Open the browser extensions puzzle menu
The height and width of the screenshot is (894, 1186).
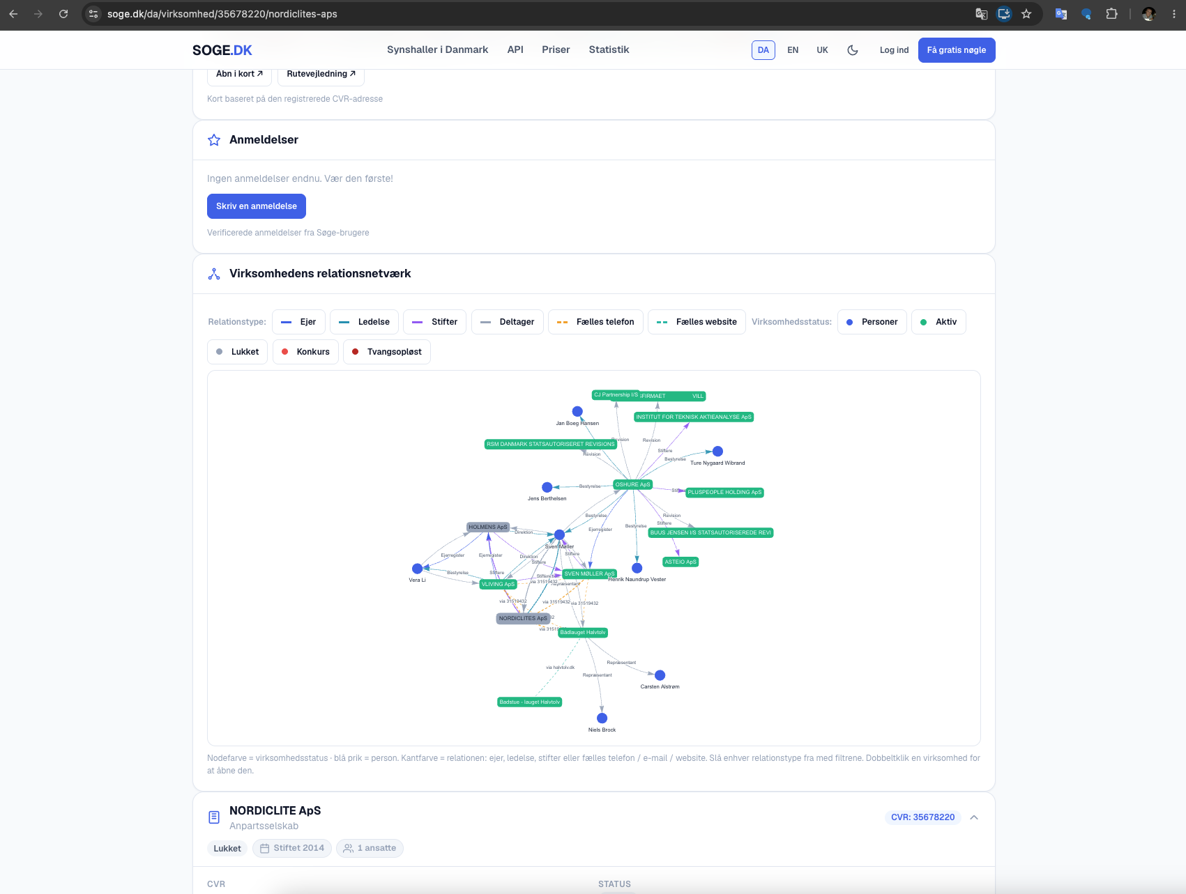(1111, 14)
